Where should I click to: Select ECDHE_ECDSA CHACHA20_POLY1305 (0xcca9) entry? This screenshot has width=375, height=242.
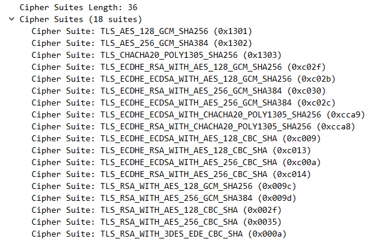click(199, 115)
